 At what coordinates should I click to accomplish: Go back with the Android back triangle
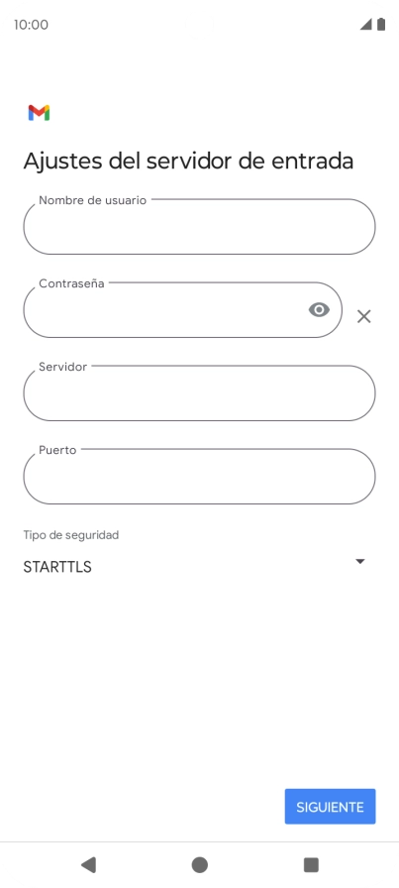click(88, 865)
